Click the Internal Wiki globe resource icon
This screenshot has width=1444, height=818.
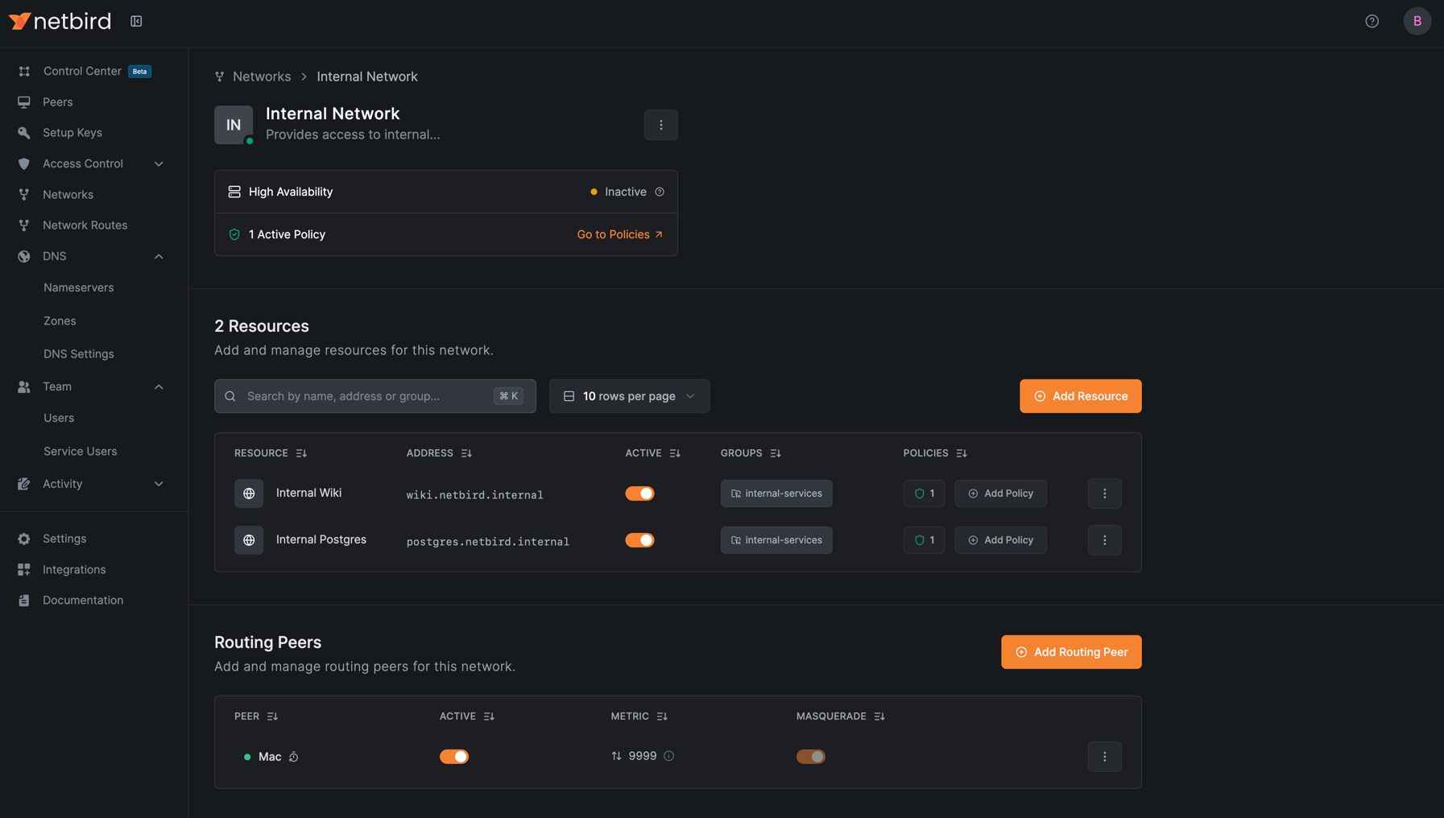click(249, 493)
